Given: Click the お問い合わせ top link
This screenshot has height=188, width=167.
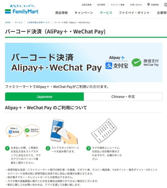Looking at the screenshot, I should (x=136, y=5).
